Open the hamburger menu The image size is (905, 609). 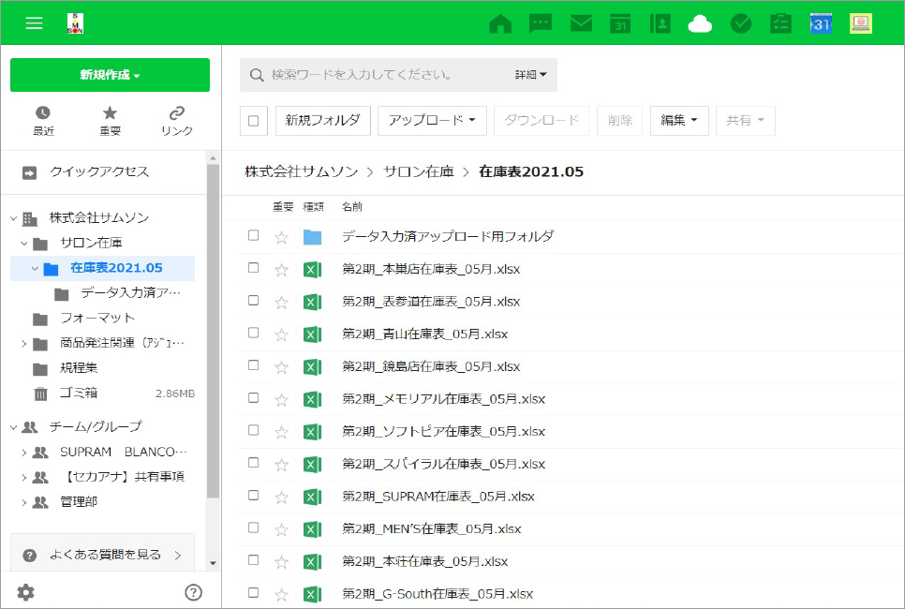point(35,23)
